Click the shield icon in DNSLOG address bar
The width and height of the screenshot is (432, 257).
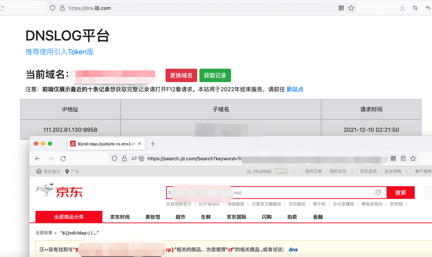coord(52,8)
